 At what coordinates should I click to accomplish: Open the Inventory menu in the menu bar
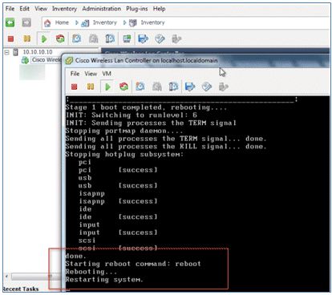64,9
